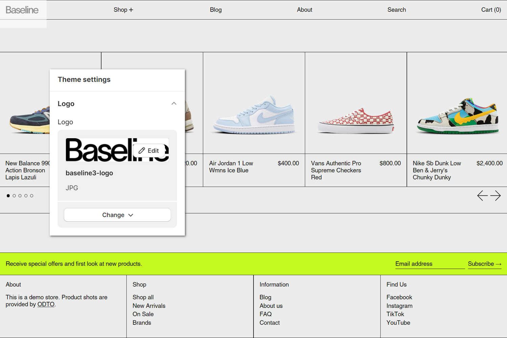This screenshot has height=338, width=507.
Task: Open the Blog menu item
Action: pyautogui.click(x=215, y=9)
